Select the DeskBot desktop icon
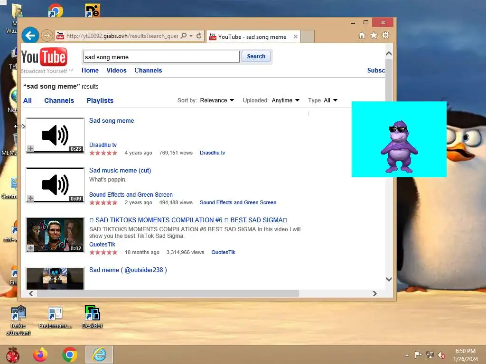Image resolution: width=486 pixels, height=364 pixels. pos(93,317)
